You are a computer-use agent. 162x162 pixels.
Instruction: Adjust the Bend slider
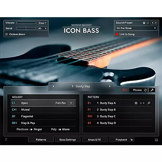click(x=26, y=28)
